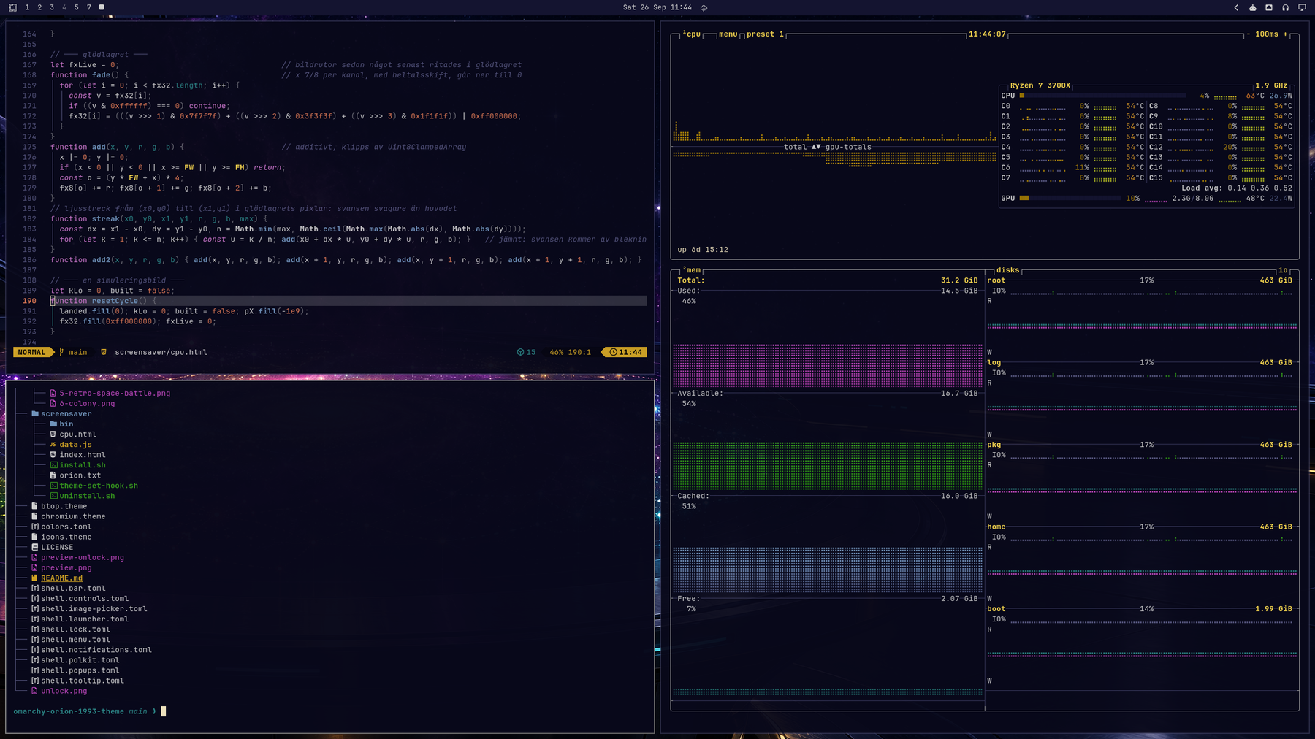The image size is (1315, 739).
Task: Click the colors.toml file icon
Action: (x=34, y=527)
